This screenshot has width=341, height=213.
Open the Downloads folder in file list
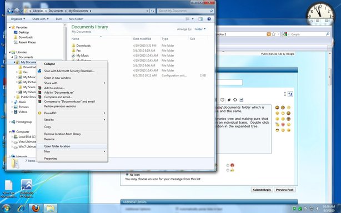tap(83, 45)
